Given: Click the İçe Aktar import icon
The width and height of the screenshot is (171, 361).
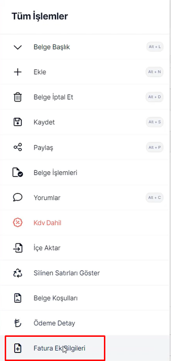Looking at the screenshot, I should (x=17, y=248).
